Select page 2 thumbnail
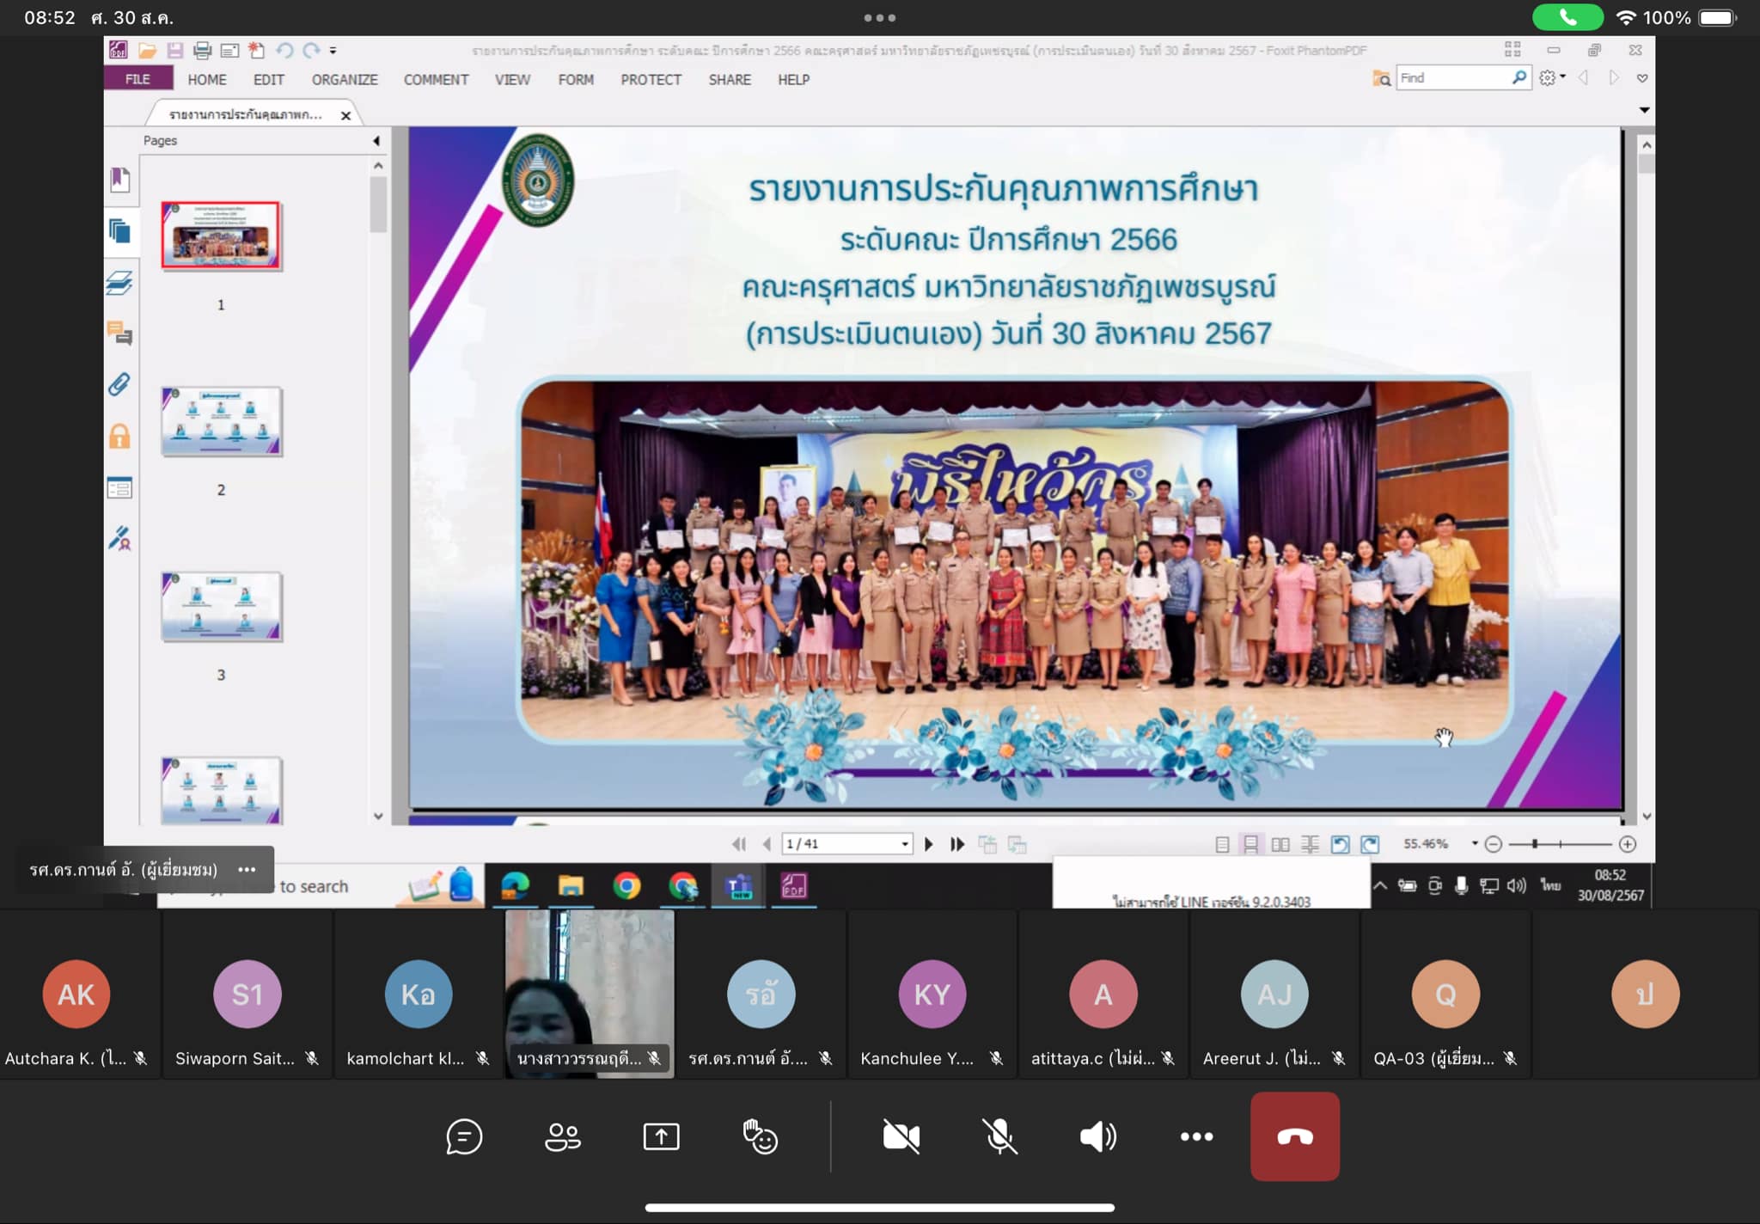Image resolution: width=1760 pixels, height=1224 pixels. (x=222, y=421)
